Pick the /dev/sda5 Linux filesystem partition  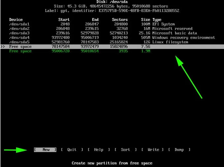click(20, 42)
